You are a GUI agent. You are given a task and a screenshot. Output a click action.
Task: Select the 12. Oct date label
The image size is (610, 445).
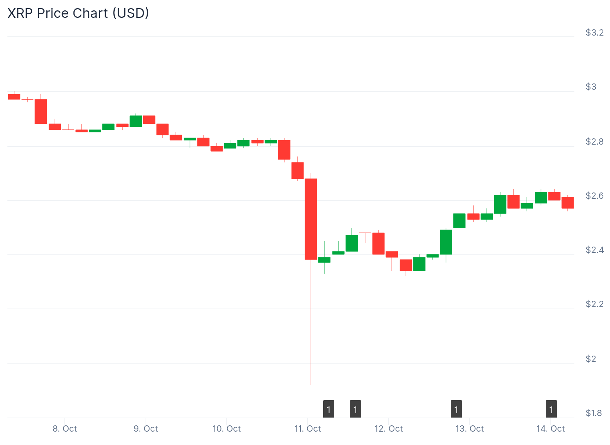388,429
